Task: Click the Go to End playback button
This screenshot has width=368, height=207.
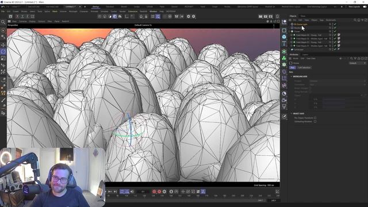Action: pyautogui.click(x=115, y=191)
